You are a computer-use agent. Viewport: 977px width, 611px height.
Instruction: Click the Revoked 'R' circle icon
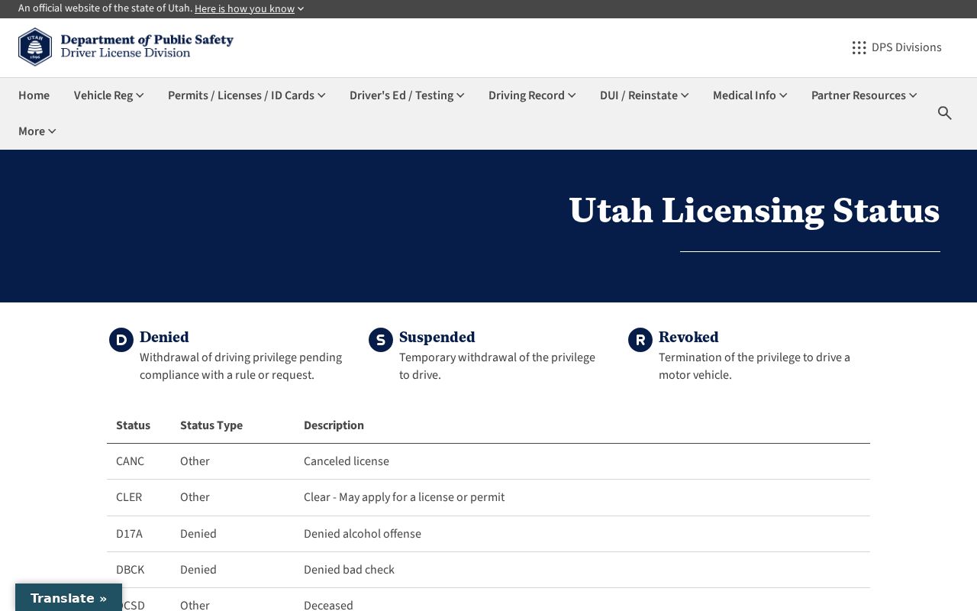(x=640, y=340)
